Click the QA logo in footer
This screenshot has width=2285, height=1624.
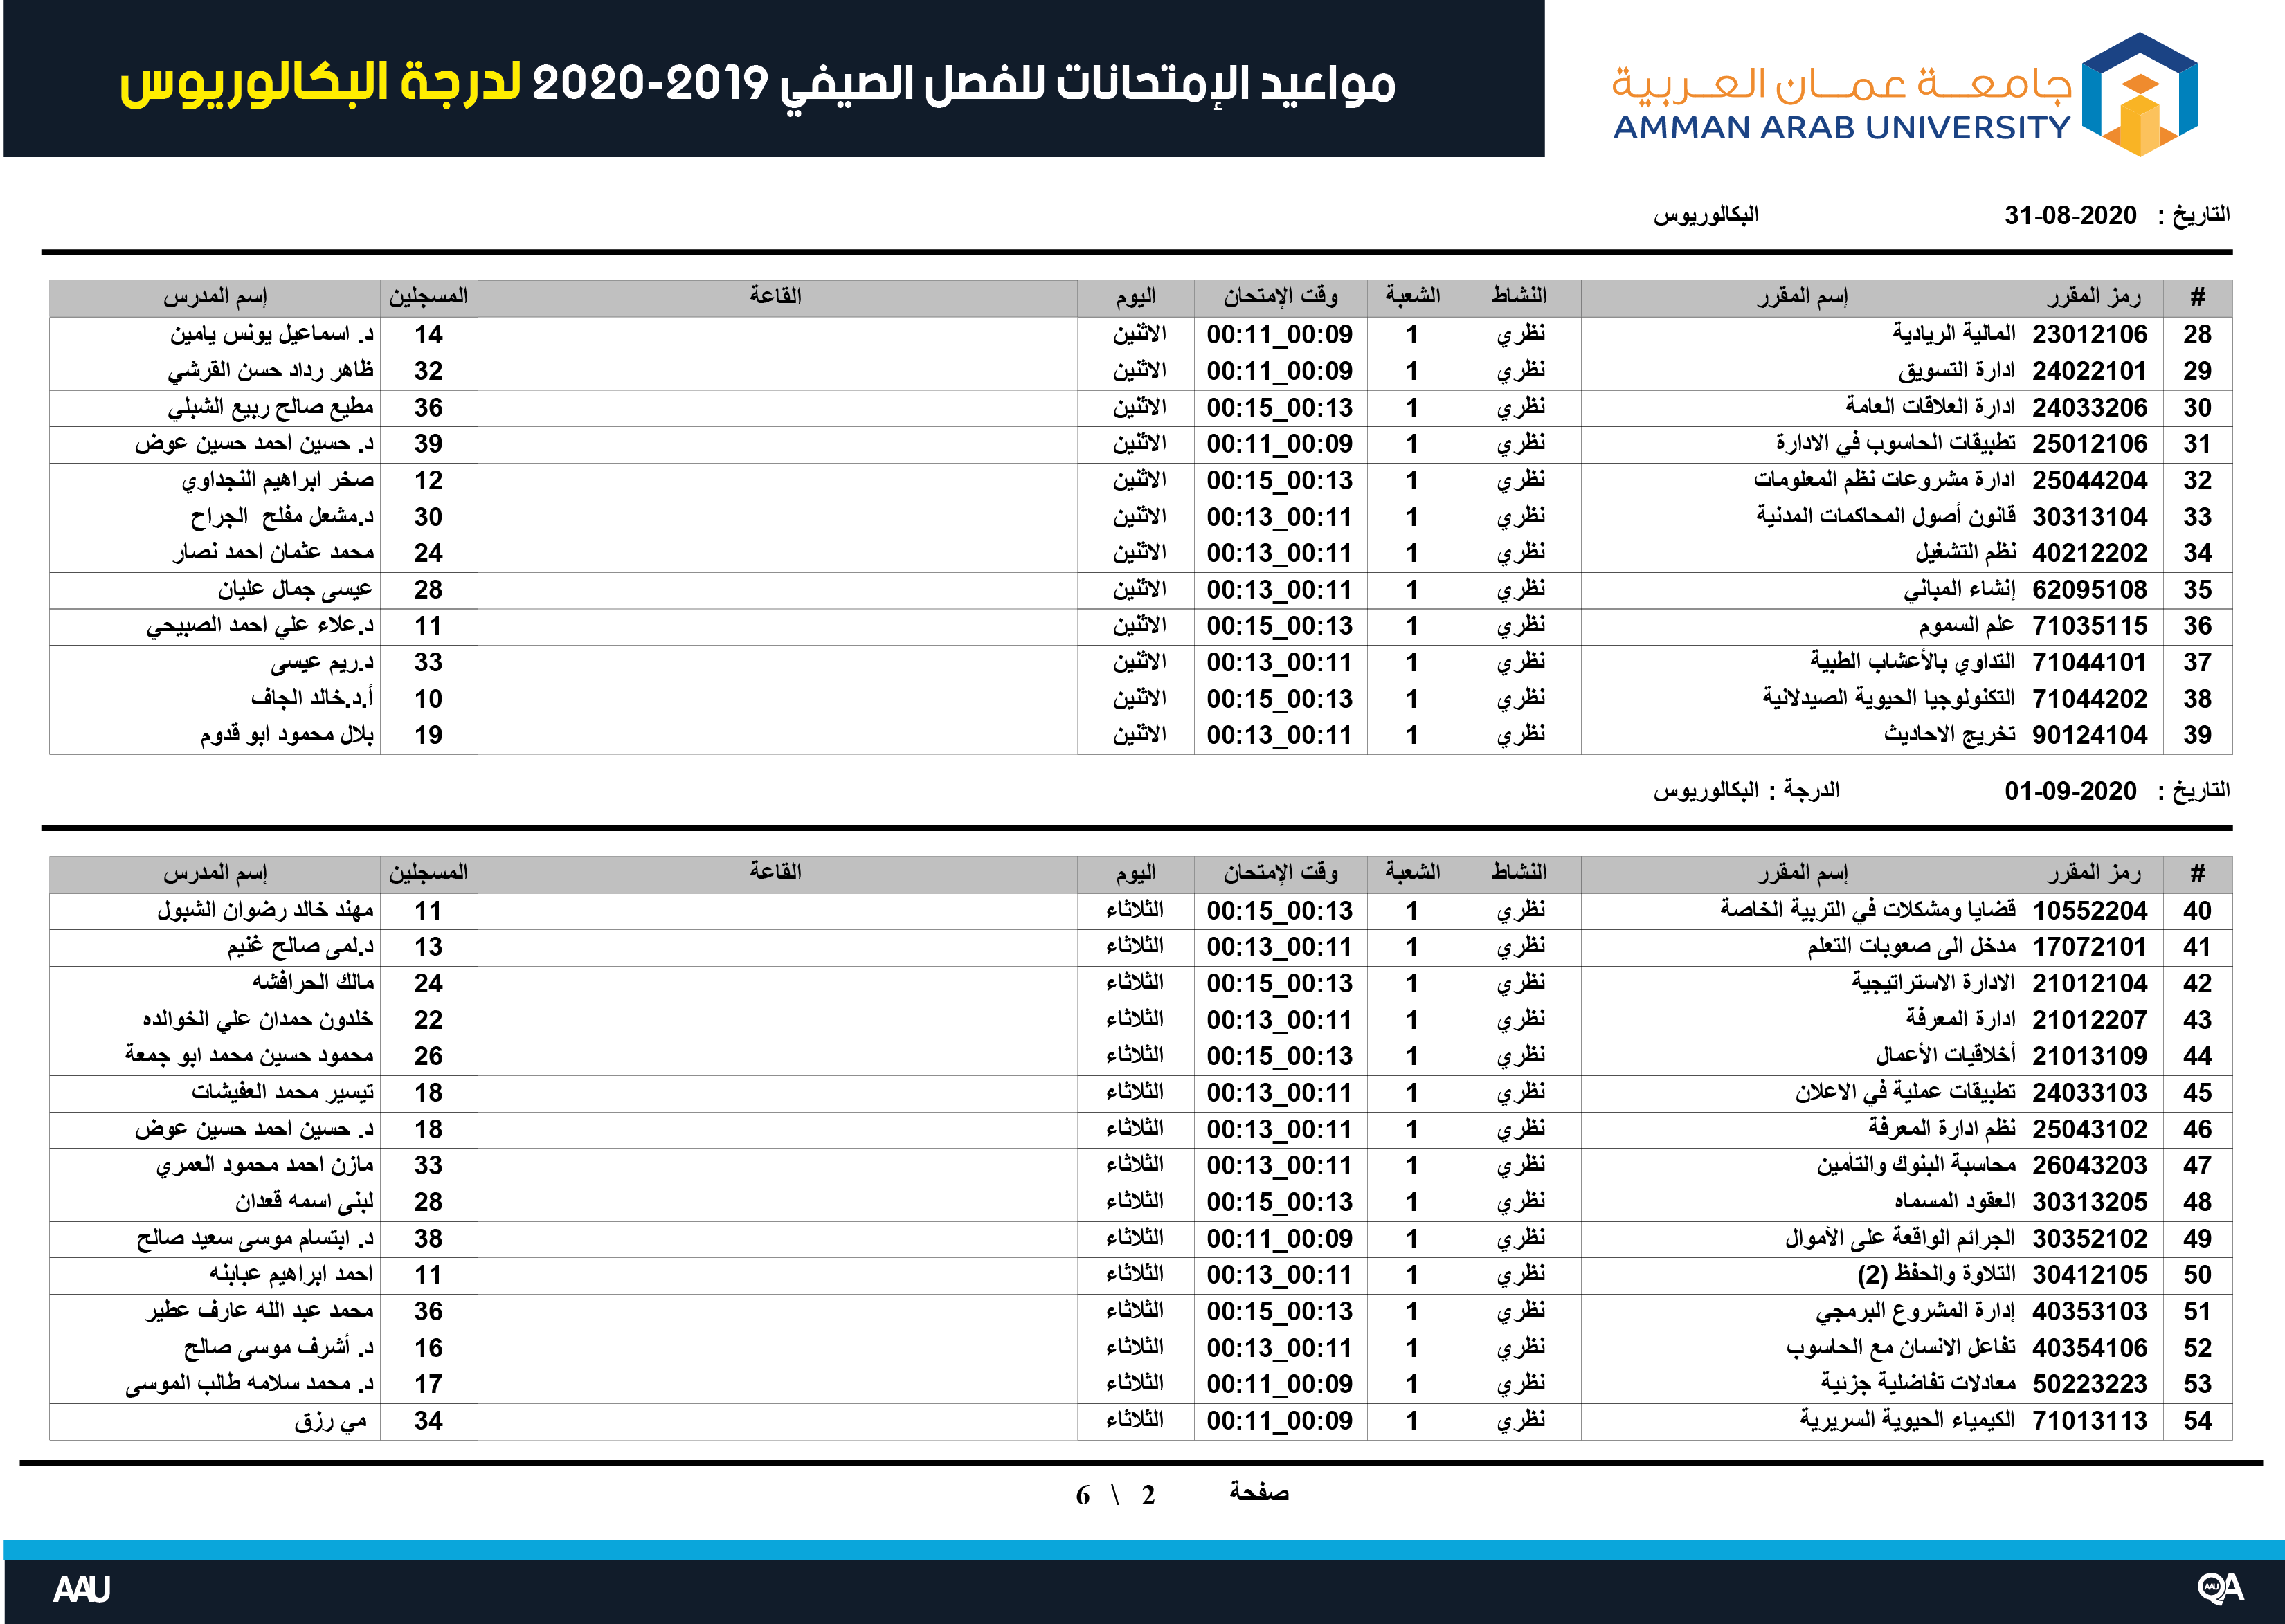pos(2221,1588)
